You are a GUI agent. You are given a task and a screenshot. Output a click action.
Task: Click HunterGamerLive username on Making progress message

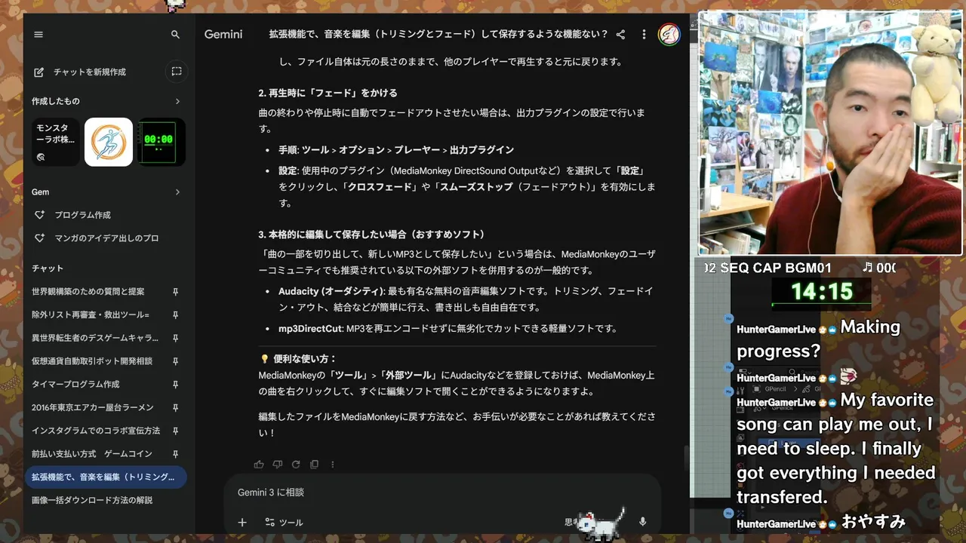point(776,330)
